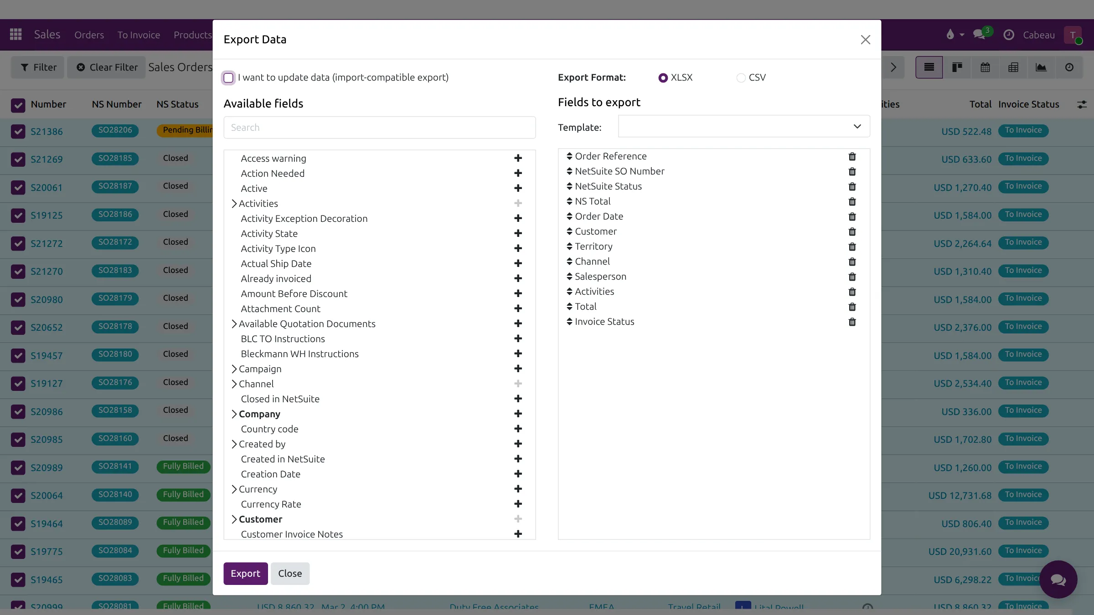Select CSV export format
The width and height of the screenshot is (1094, 615).
tap(741, 78)
